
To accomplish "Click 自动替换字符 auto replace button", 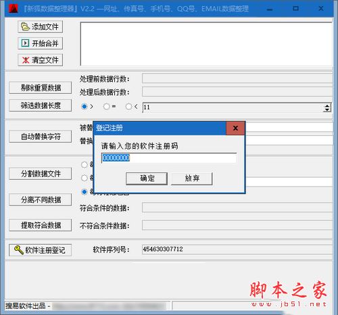I will click(41, 137).
